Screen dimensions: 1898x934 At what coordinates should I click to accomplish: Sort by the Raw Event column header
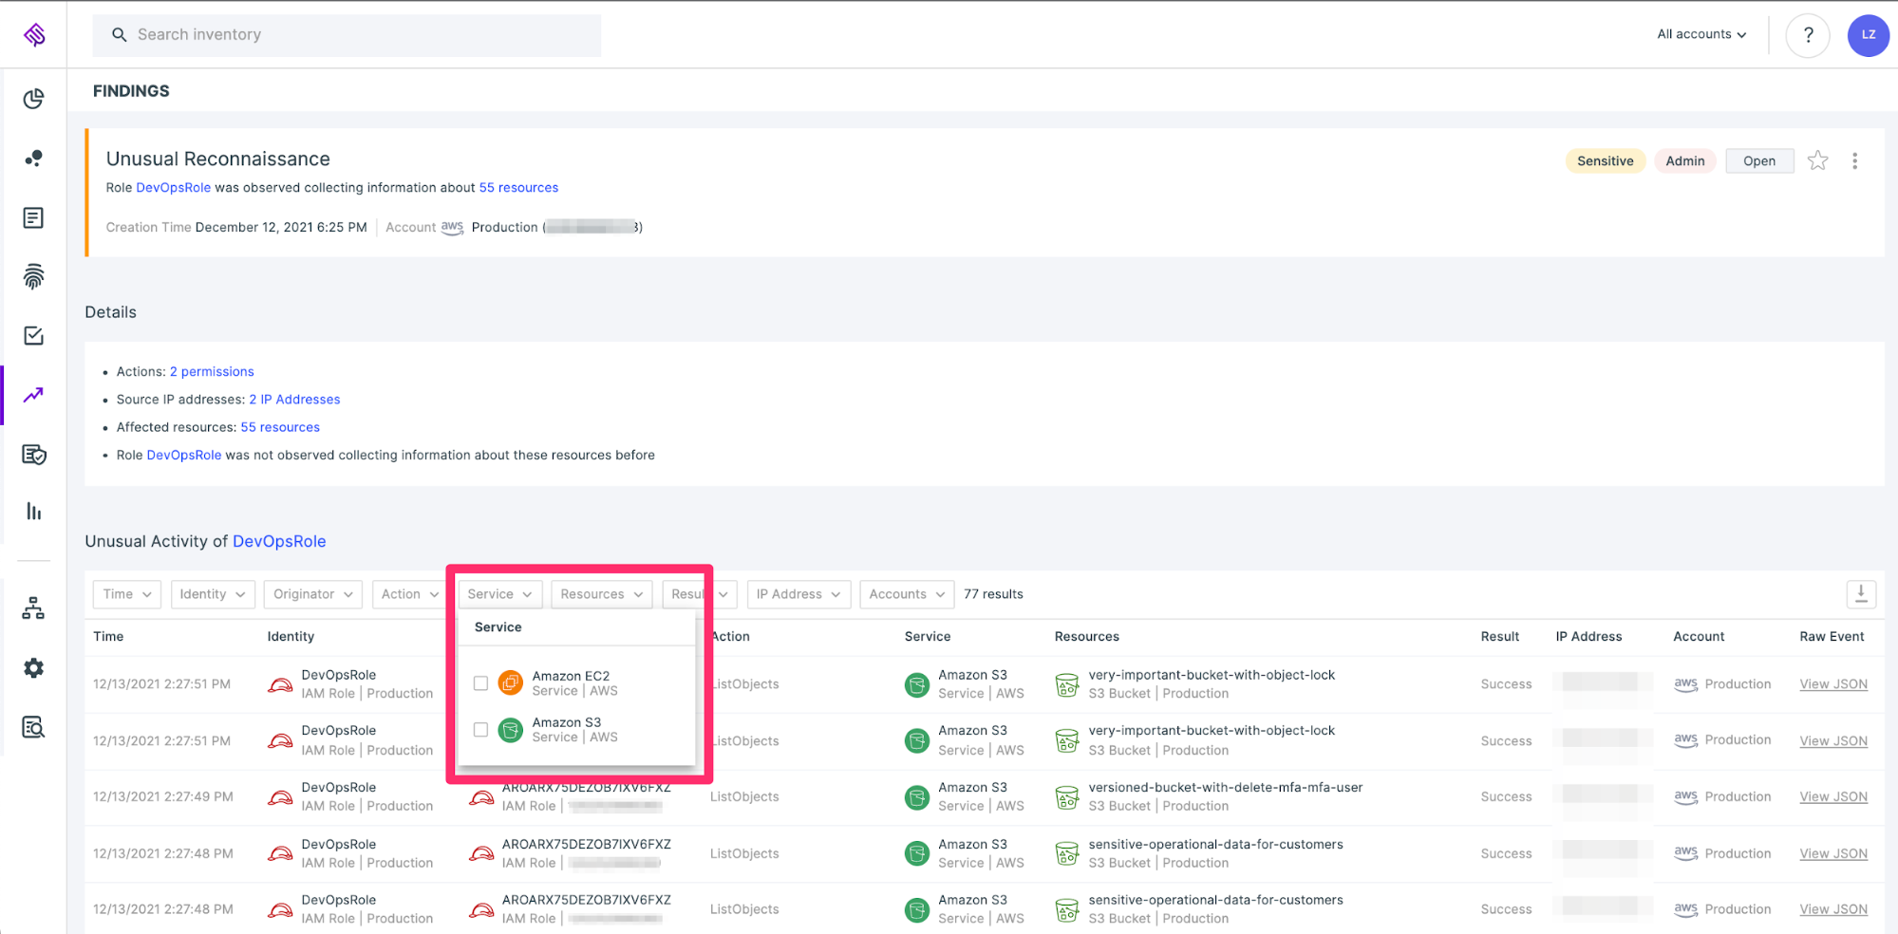[1832, 637]
